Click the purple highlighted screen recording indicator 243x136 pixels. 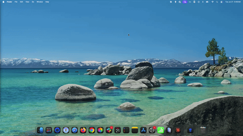point(185,2)
